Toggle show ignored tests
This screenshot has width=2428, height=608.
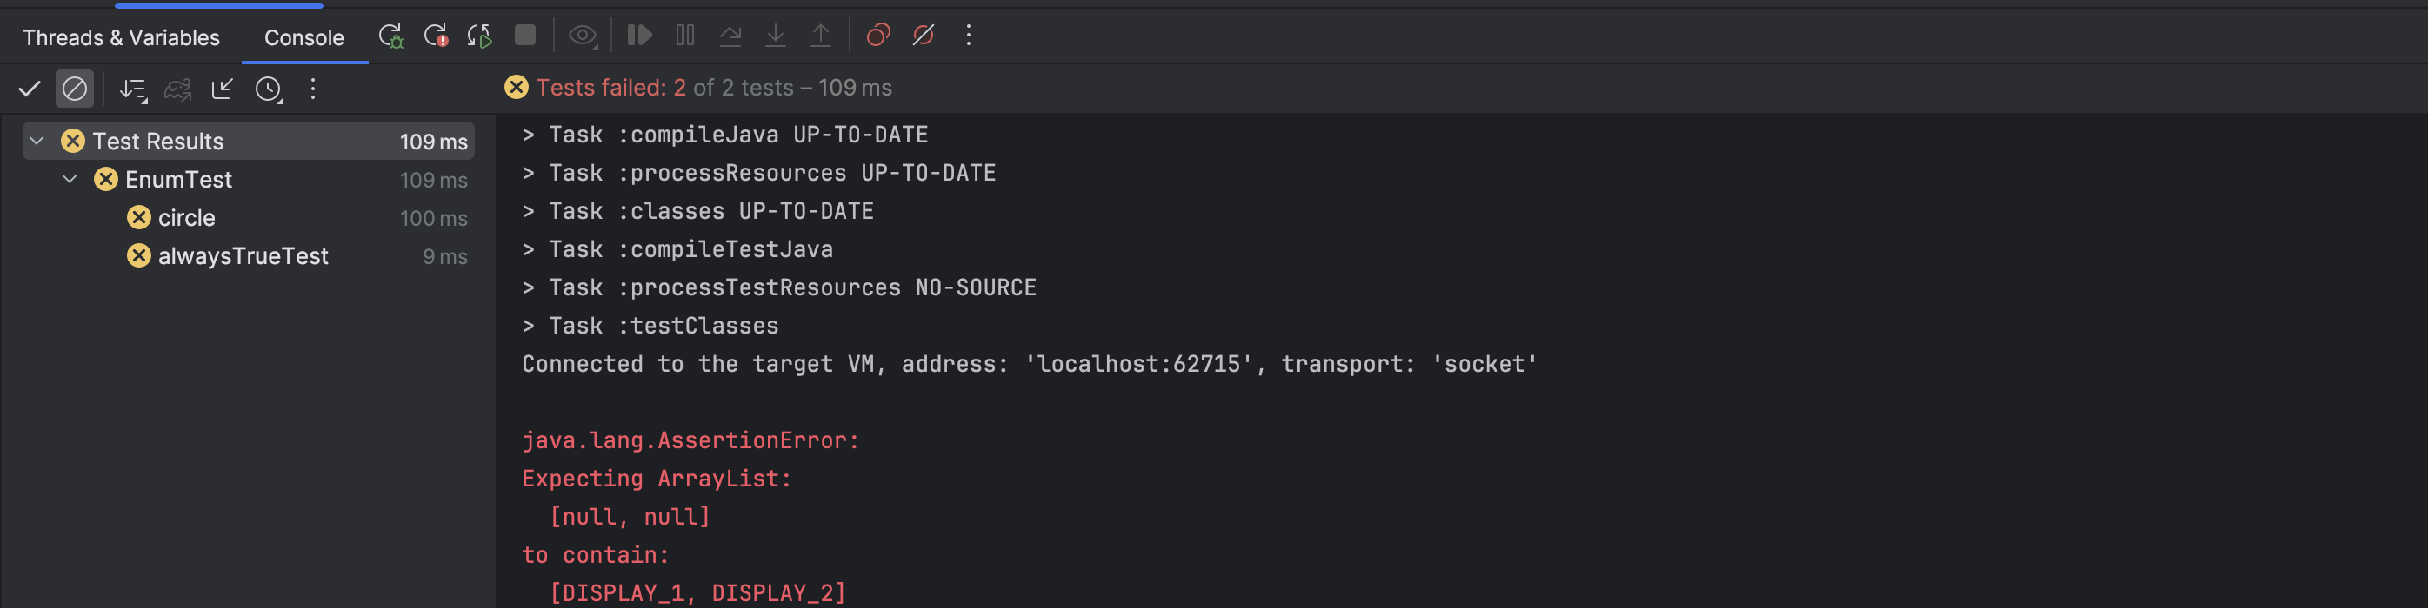pos(75,89)
